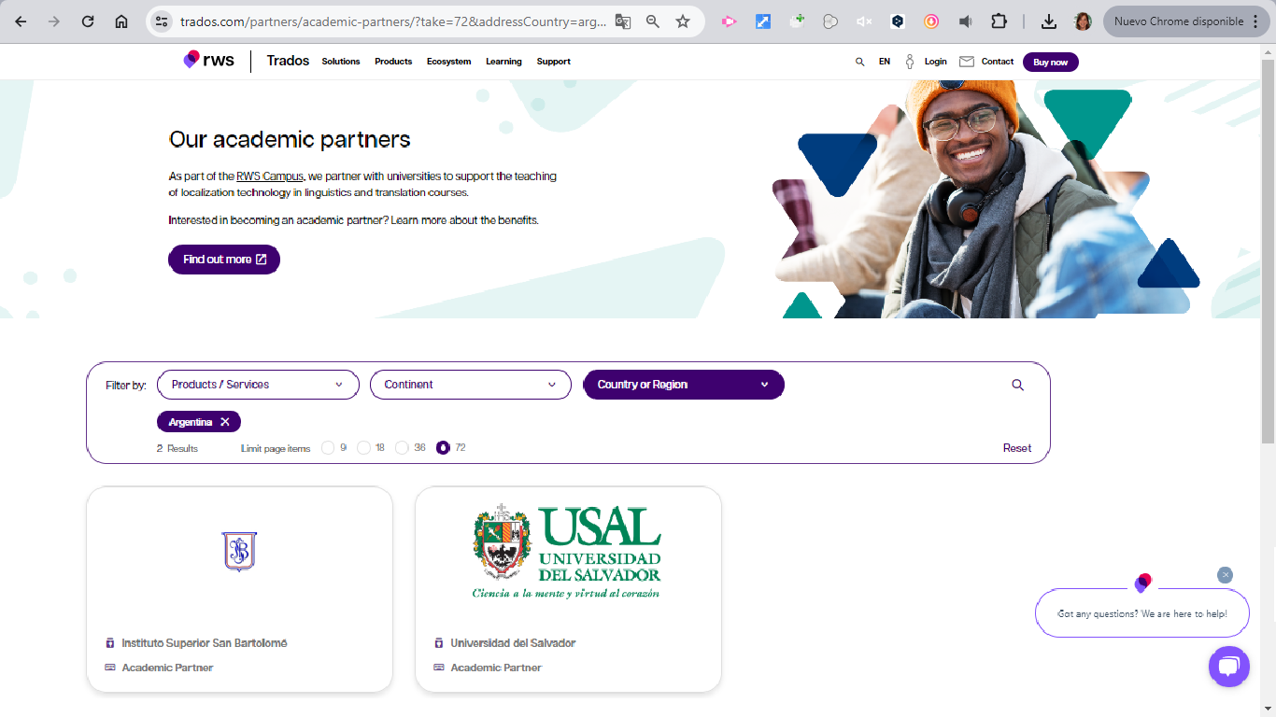The height and width of the screenshot is (717, 1276).
Task: Open the Support menu
Action: click(x=554, y=62)
